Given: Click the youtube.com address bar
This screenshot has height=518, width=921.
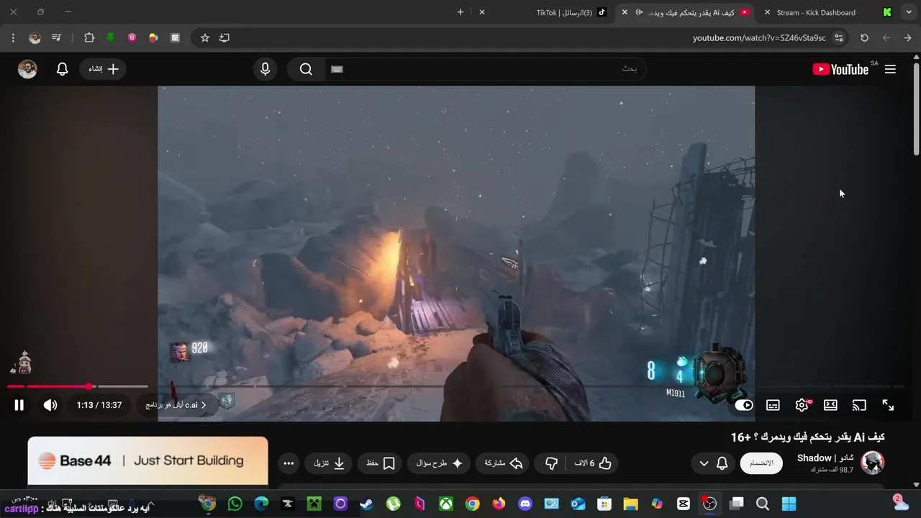Looking at the screenshot, I should 759,37.
